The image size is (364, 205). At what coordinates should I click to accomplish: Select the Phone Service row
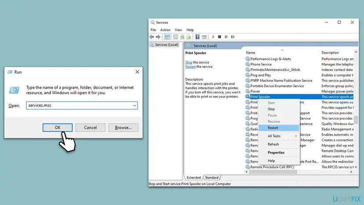(x=299, y=64)
